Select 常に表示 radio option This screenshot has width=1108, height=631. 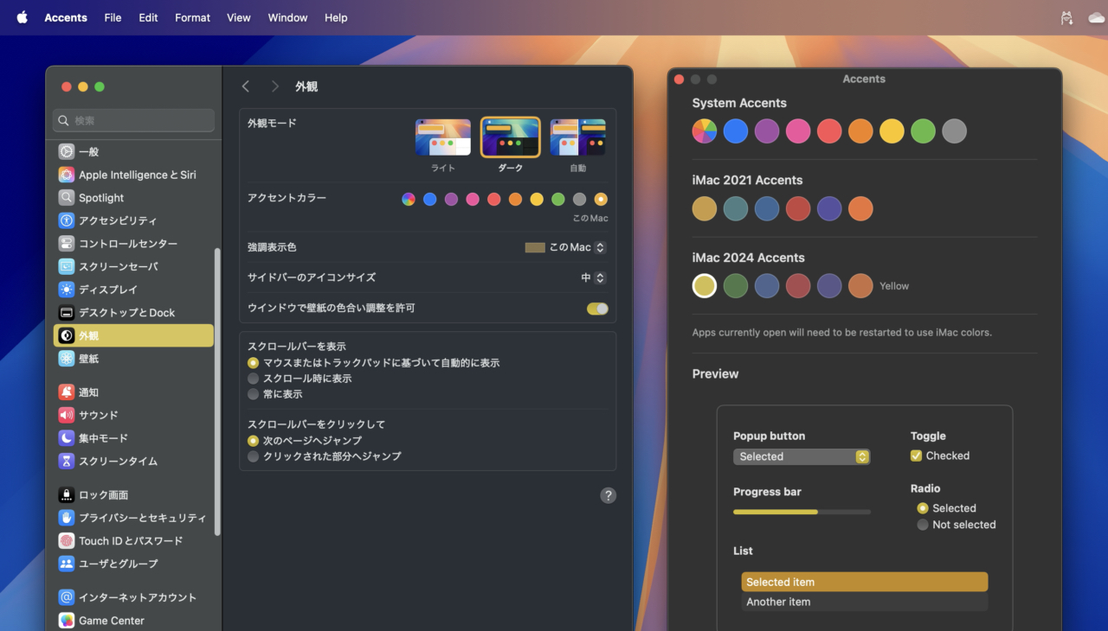254,394
